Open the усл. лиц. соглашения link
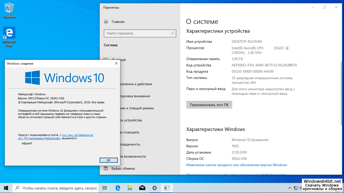This screenshot has width=344, height=193. coord(77,135)
